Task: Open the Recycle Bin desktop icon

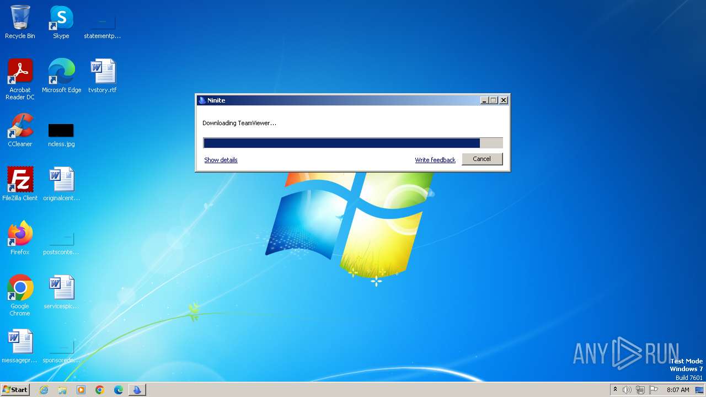Action: (x=20, y=22)
